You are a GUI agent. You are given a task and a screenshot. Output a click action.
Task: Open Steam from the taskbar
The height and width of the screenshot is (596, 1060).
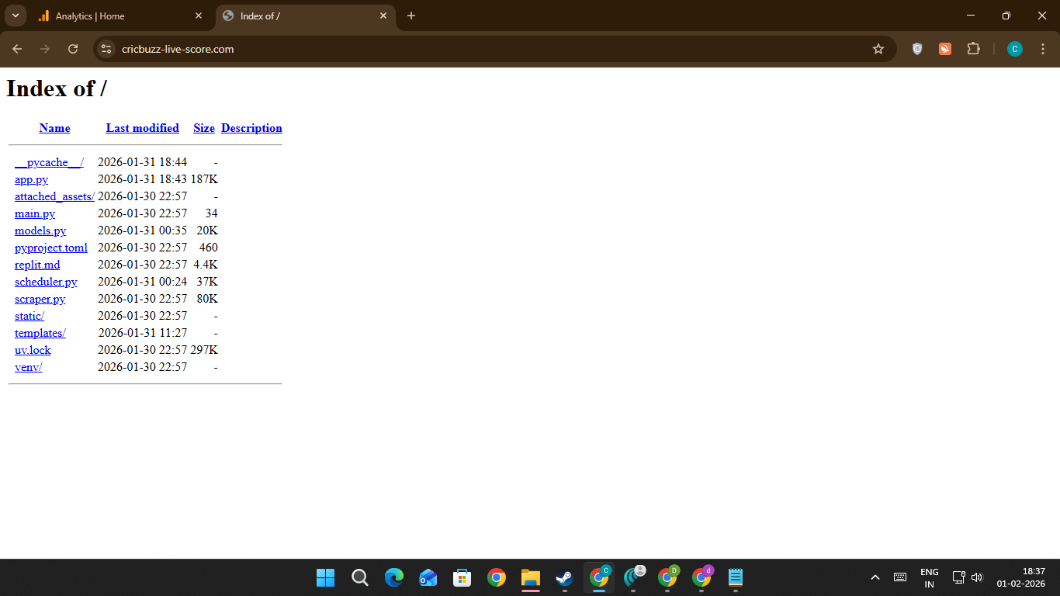(564, 577)
